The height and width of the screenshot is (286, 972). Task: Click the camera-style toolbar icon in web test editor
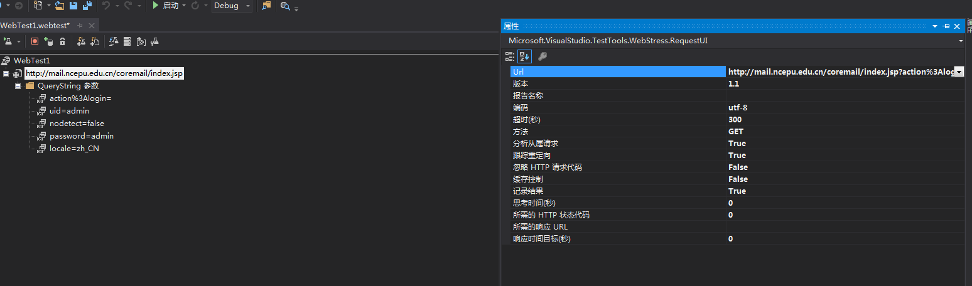[141, 41]
